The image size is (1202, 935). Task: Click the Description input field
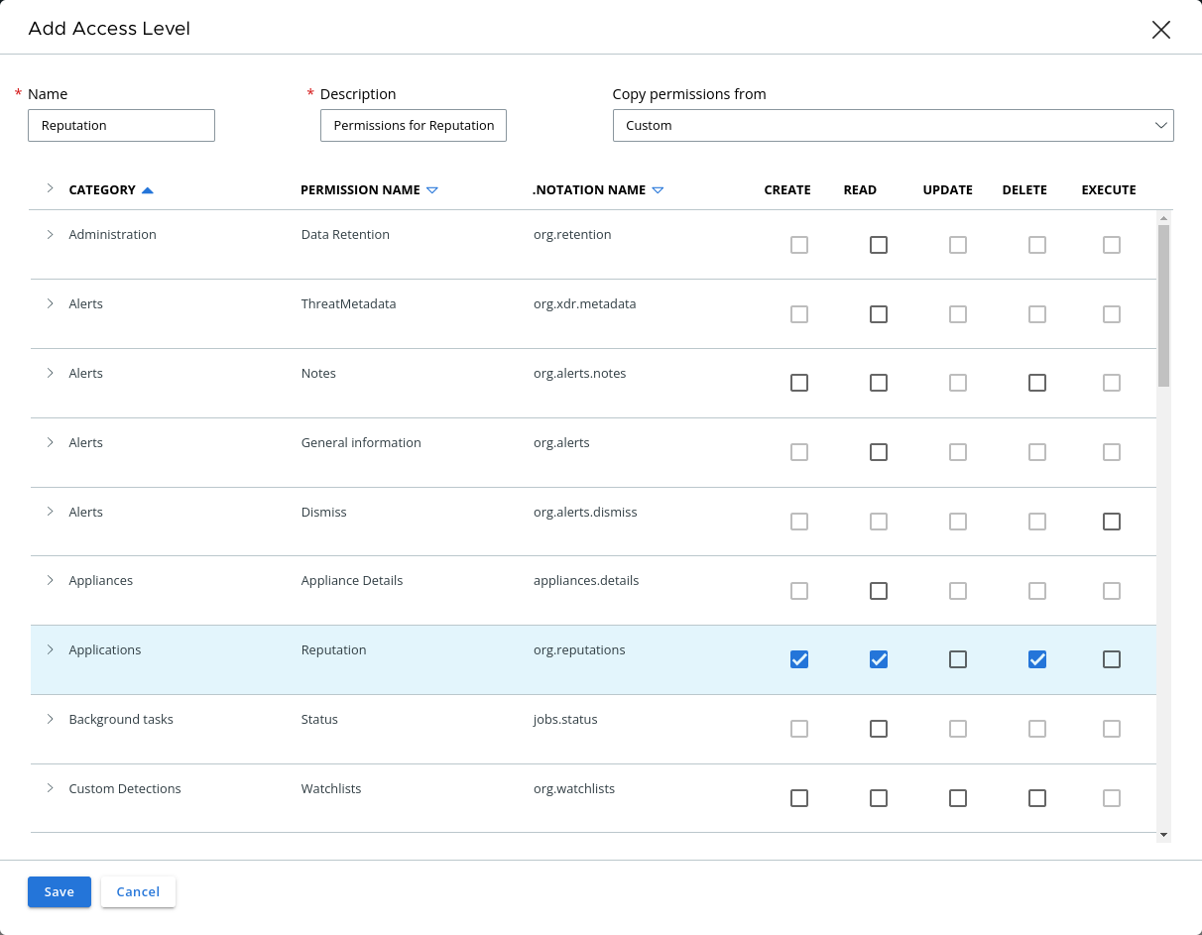(x=414, y=126)
